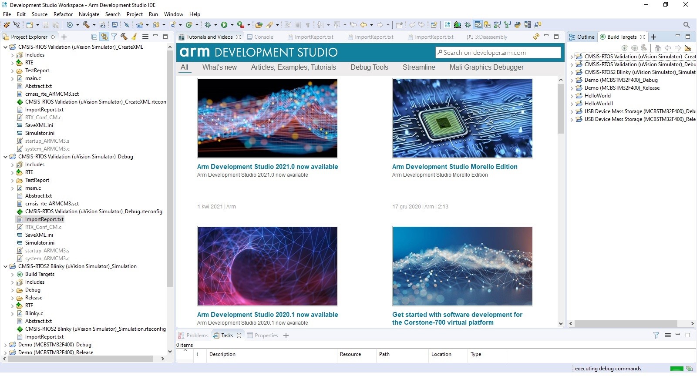Click the Debug bug icon in toolbar
The height and width of the screenshot is (376, 700).
(x=208, y=25)
